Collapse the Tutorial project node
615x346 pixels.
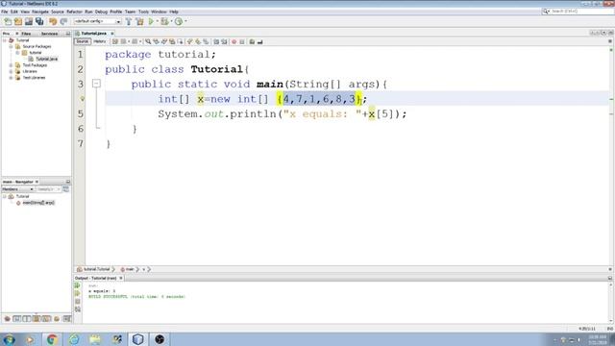(5, 40)
